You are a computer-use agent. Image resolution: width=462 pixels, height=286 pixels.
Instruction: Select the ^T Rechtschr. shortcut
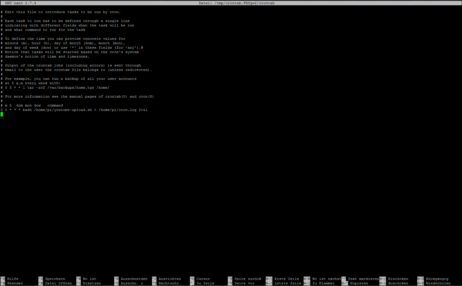point(167,283)
